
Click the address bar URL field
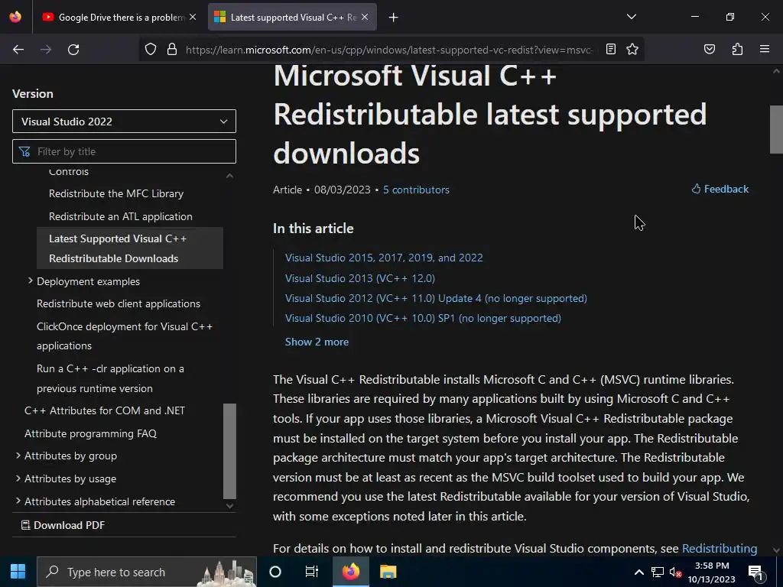coord(388,50)
